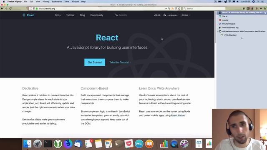Click the Take the Tutorial link
This screenshot has width=267, height=150.
120,62
